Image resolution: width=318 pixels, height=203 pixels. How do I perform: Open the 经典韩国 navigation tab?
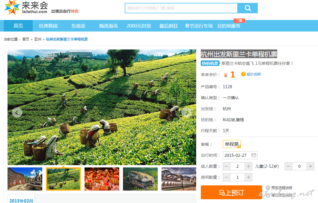[x=48, y=26]
